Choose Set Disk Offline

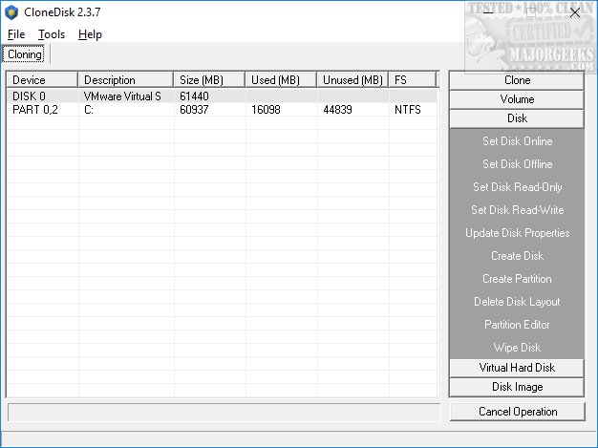coord(517,164)
